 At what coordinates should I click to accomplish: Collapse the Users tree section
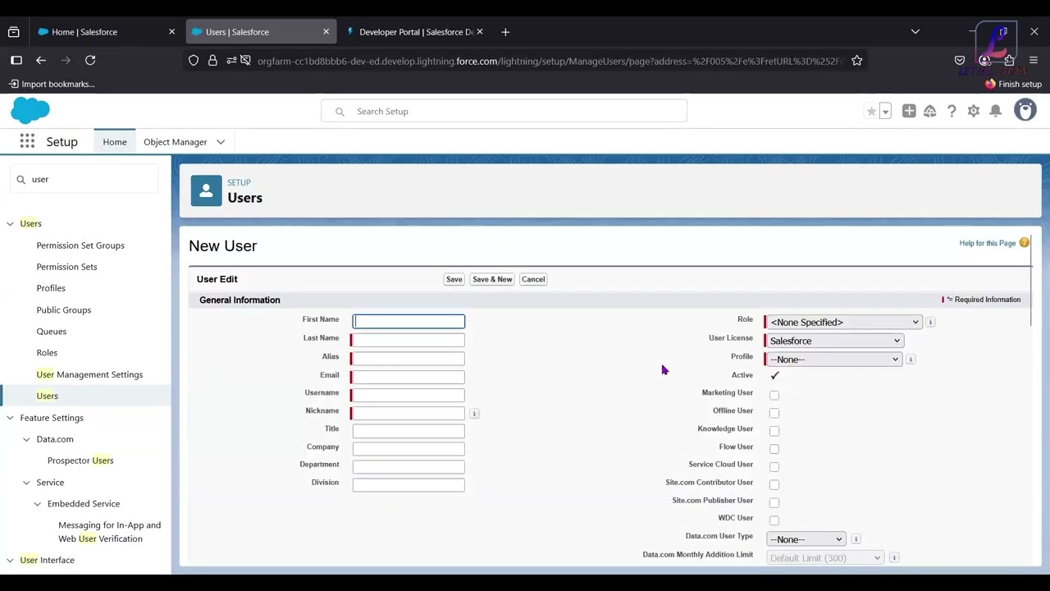(x=10, y=223)
